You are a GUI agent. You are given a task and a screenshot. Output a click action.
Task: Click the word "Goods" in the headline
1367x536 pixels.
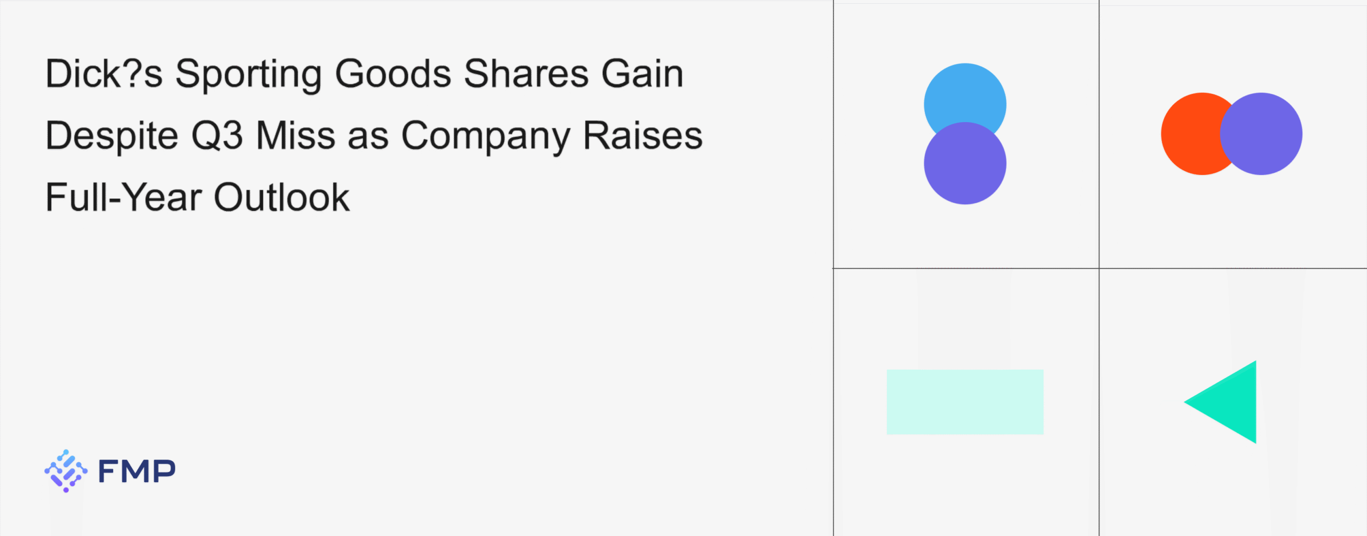pos(392,74)
